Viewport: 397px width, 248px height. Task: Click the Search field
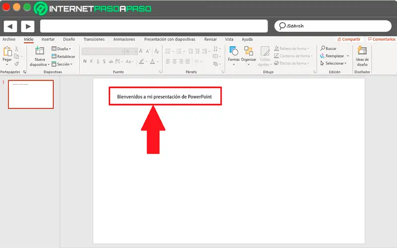click(x=333, y=26)
